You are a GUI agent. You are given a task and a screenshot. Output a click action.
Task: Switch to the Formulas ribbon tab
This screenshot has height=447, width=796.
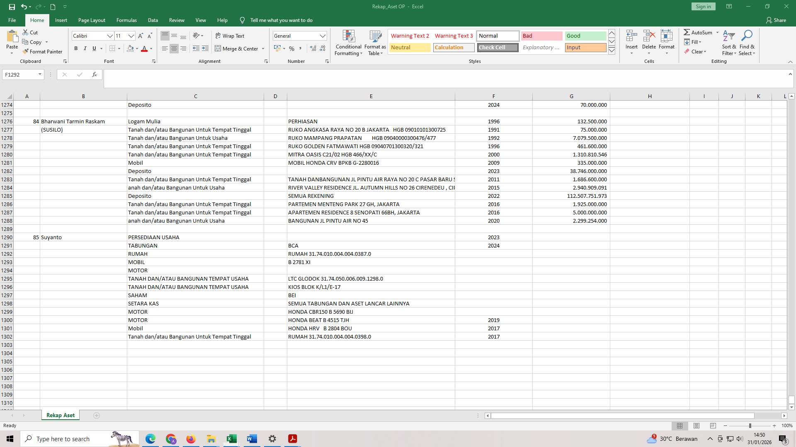(126, 20)
